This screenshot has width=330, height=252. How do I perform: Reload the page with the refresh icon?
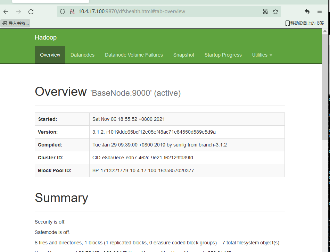click(31, 11)
